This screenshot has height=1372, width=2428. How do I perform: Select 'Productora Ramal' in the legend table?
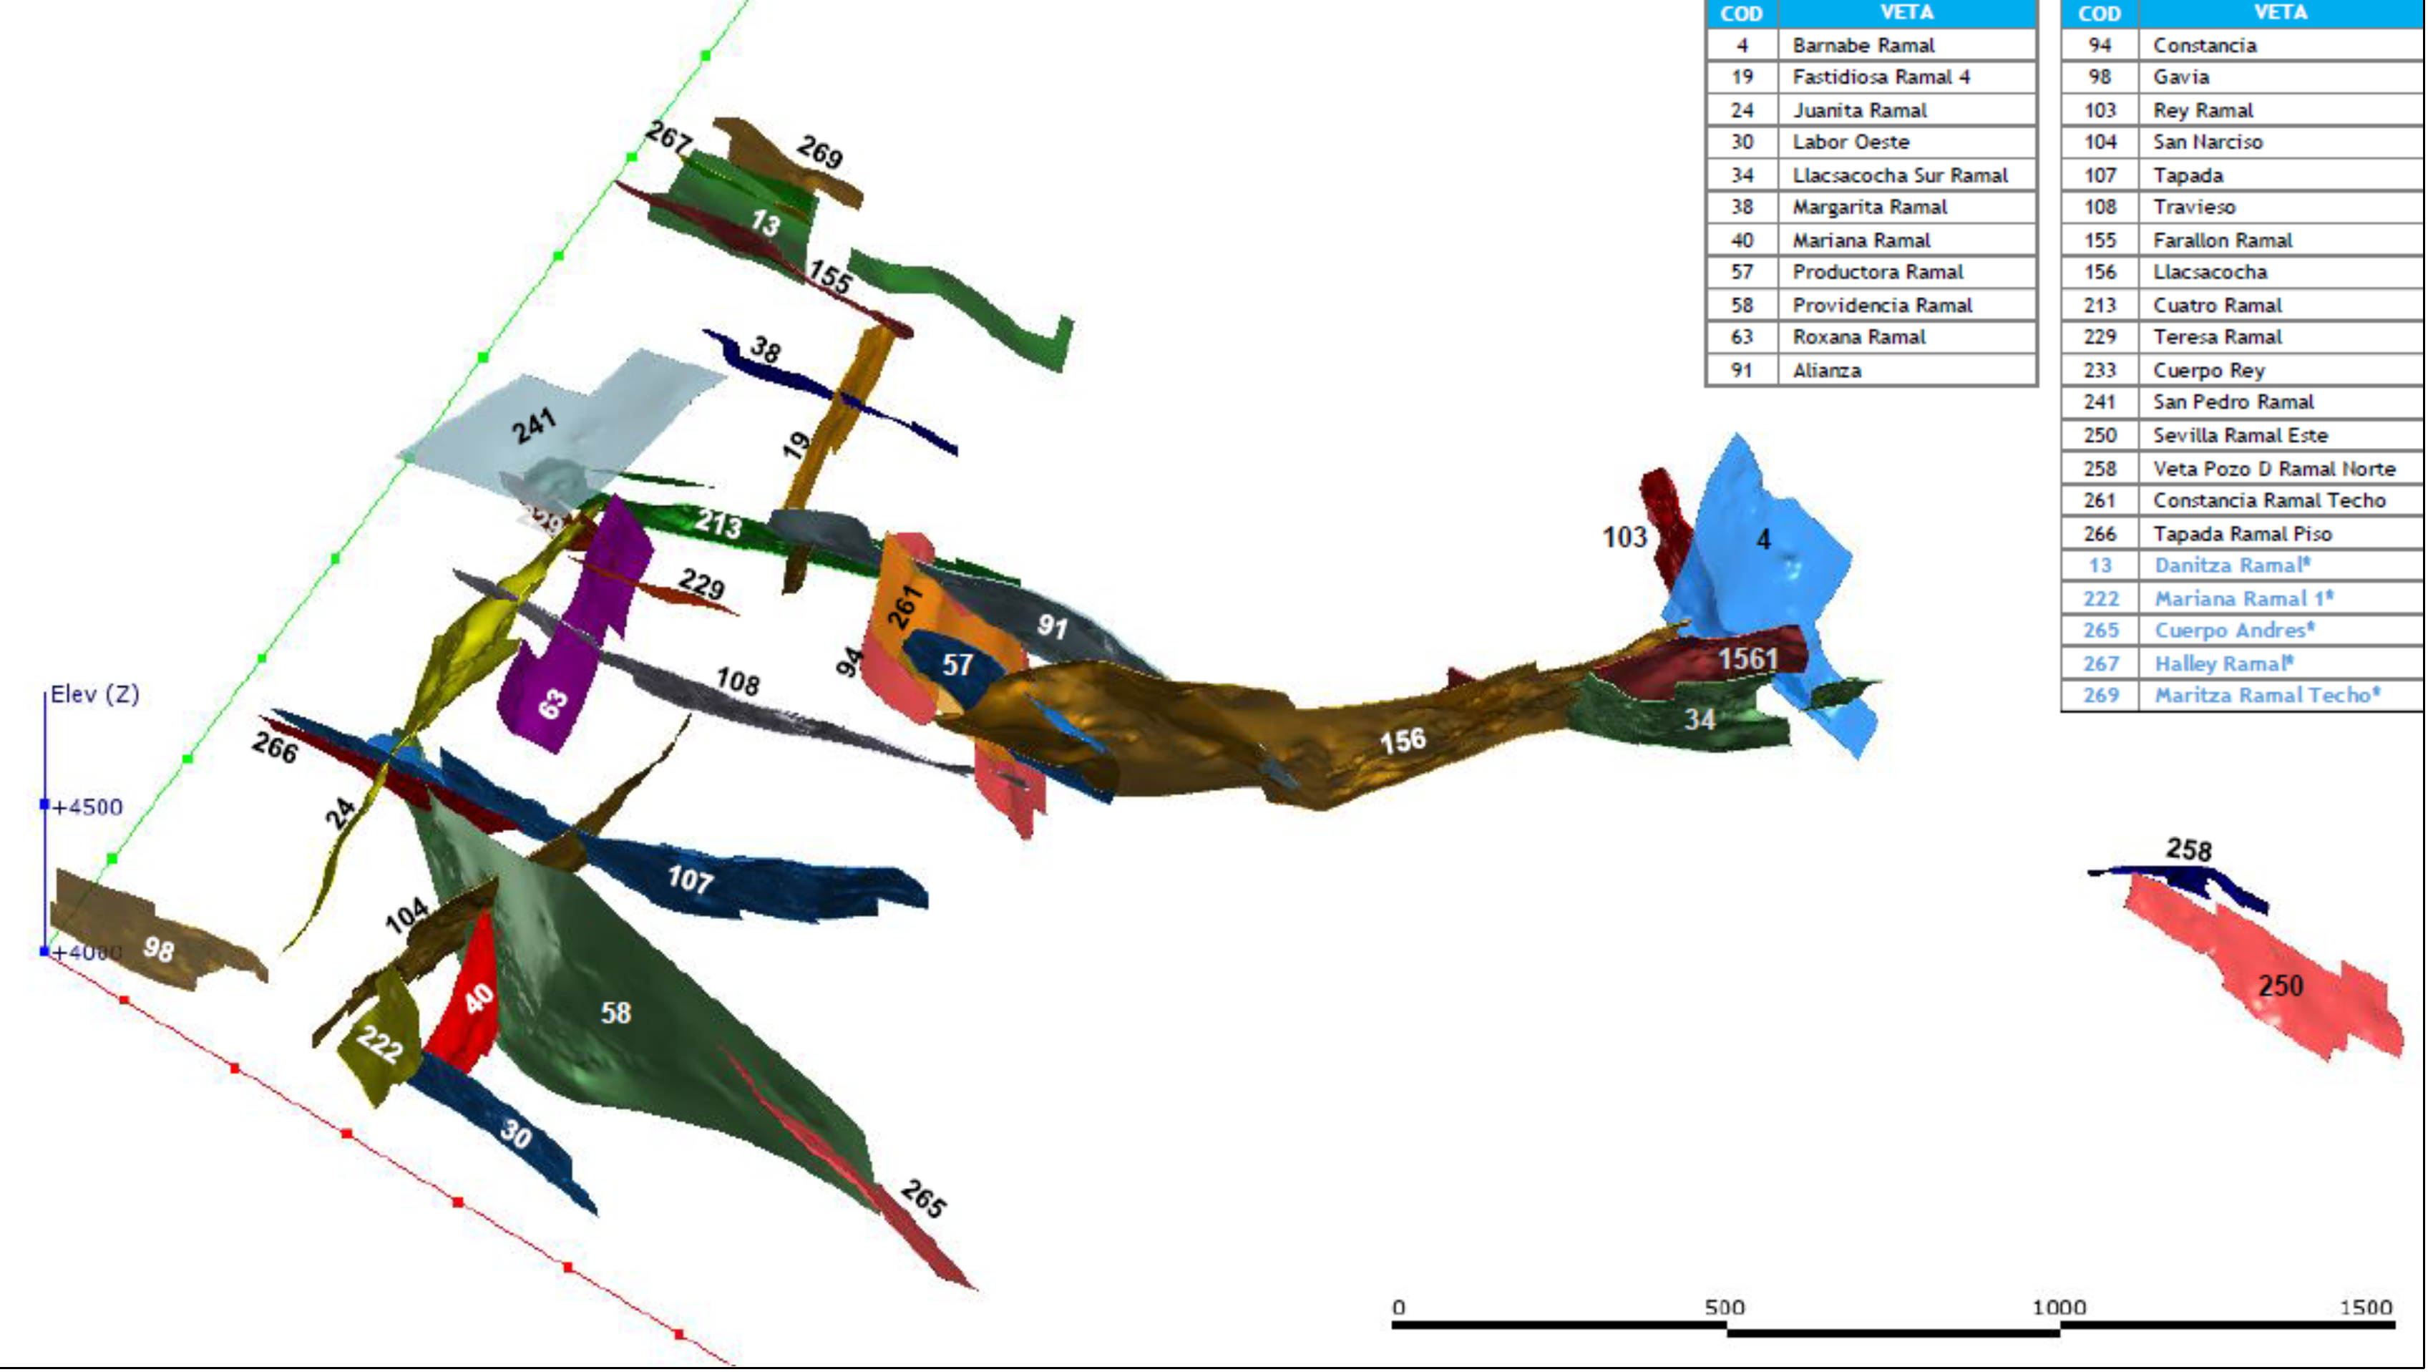(1907, 273)
